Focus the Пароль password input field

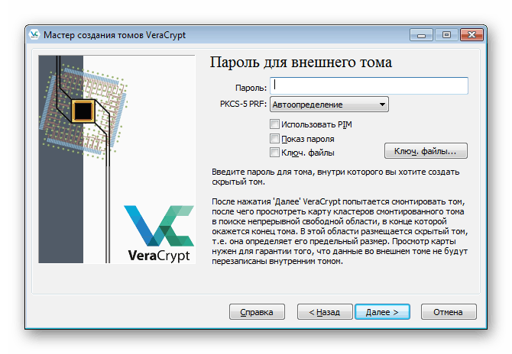click(369, 85)
